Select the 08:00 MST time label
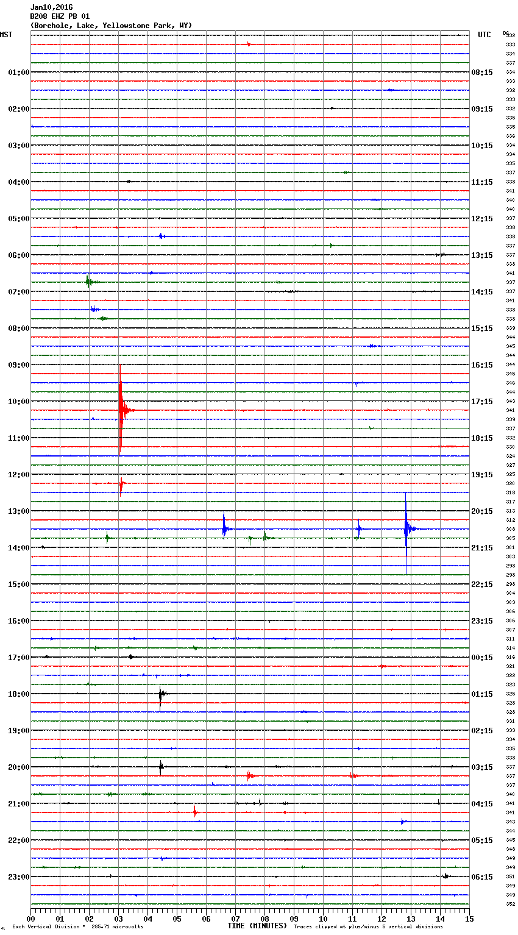 (19, 329)
